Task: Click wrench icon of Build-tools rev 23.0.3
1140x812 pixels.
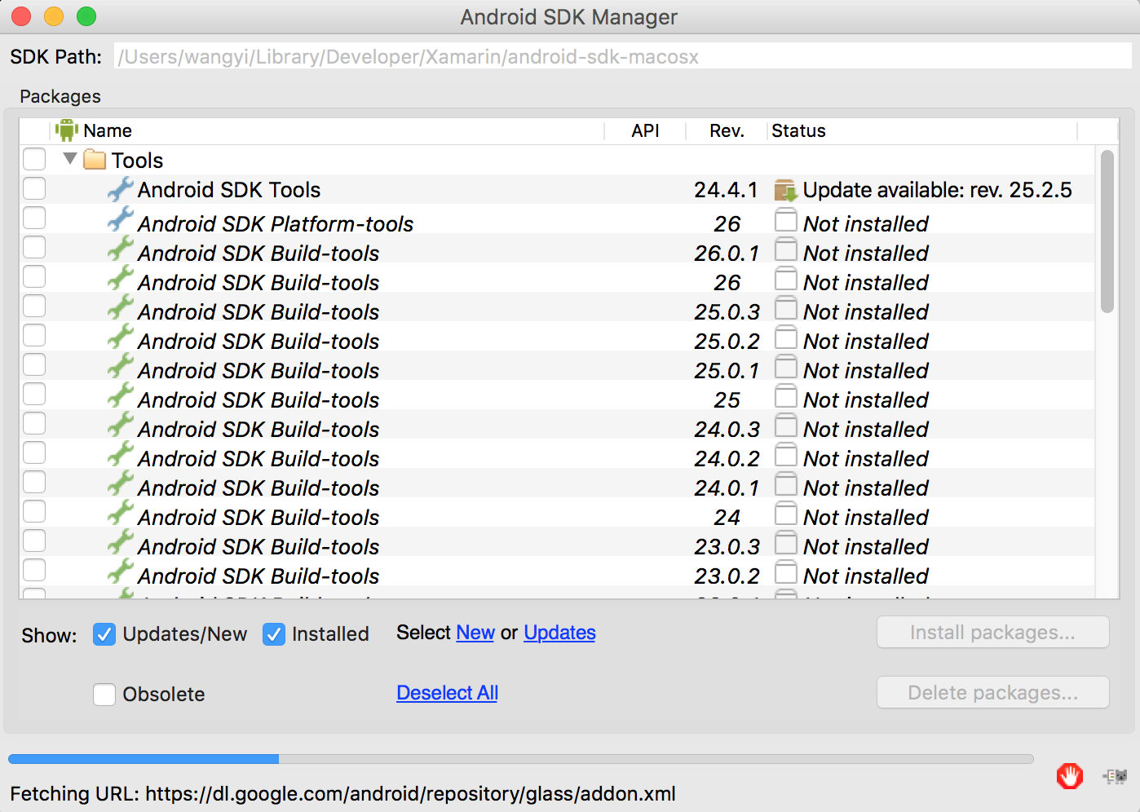Action: pos(121,541)
